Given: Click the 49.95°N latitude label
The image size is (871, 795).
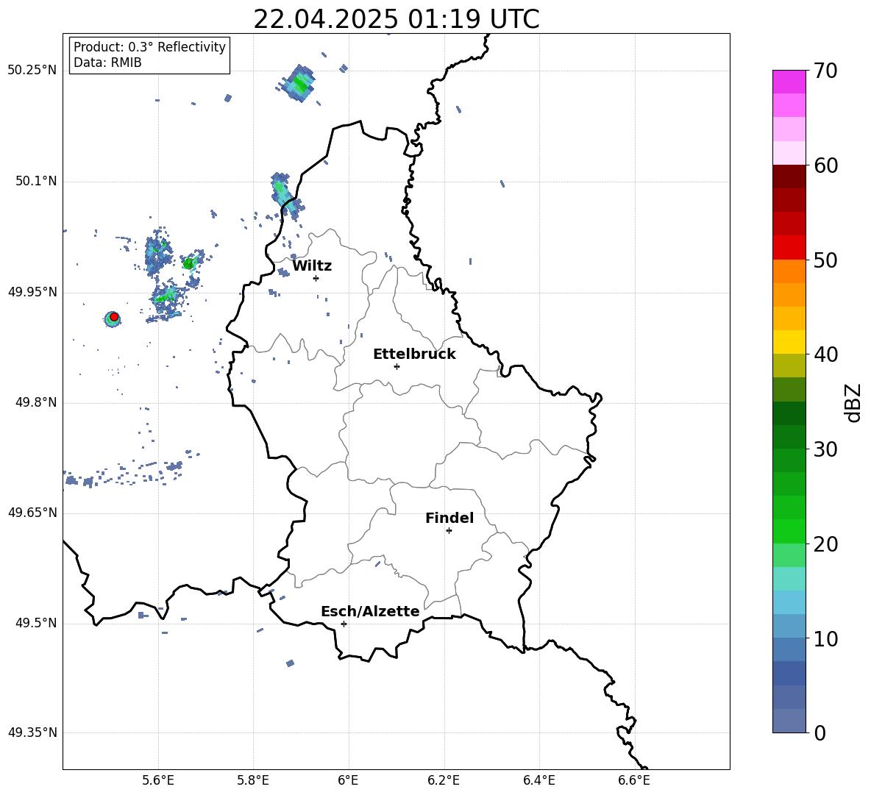Looking at the screenshot, I should (32, 292).
